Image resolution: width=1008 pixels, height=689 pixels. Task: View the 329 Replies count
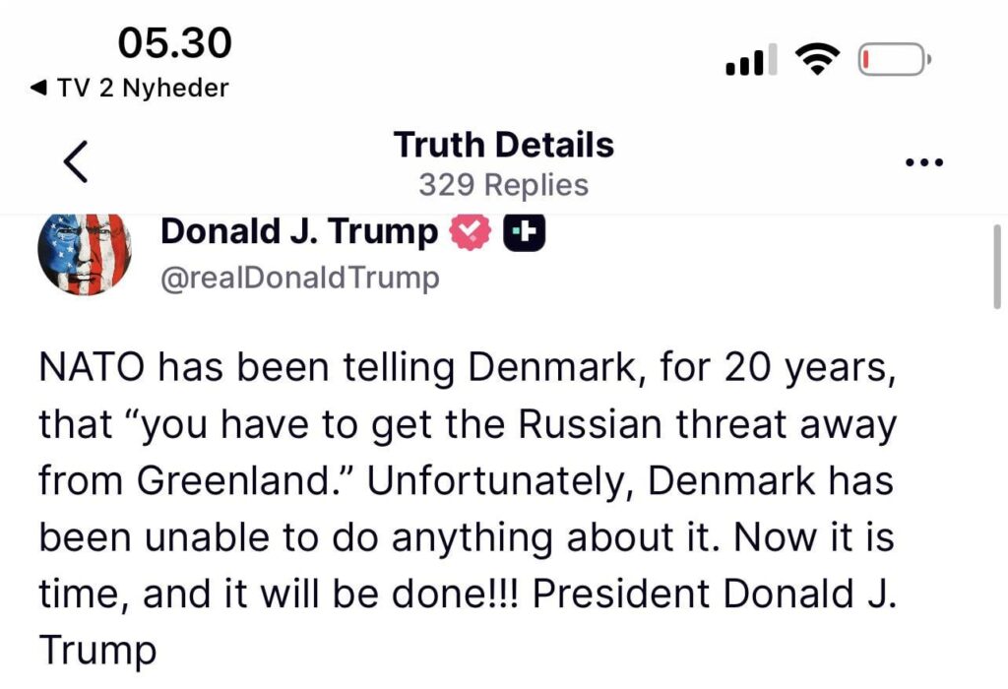point(503,185)
